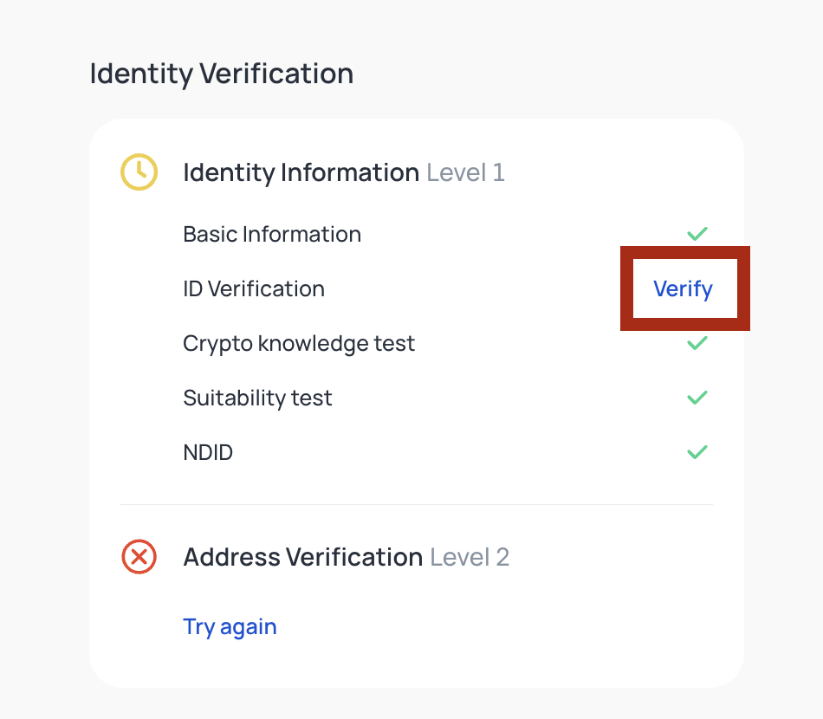The width and height of the screenshot is (823, 719).
Task: Click the Level 2 label
Action: (470, 556)
